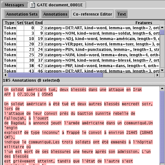Click the table scrollbar up arrow
The height and width of the screenshot is (165, 165).
[162, 28]
